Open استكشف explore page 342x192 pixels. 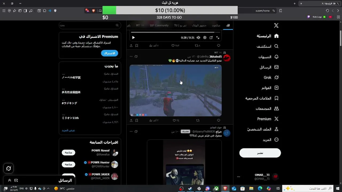point(268,46)
